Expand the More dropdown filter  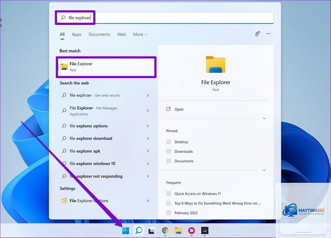[140, 34]
